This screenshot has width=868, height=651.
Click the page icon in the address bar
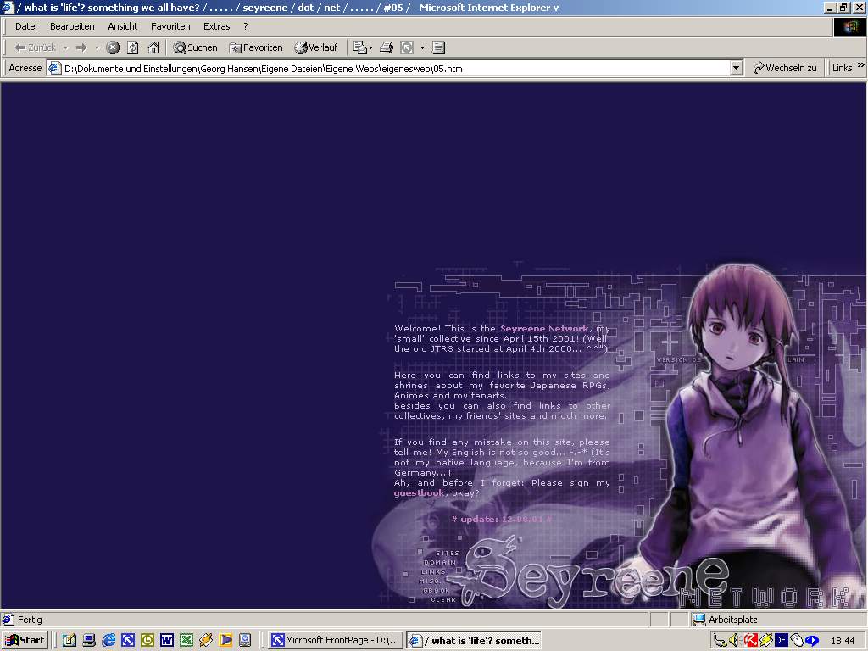[54, 68]
